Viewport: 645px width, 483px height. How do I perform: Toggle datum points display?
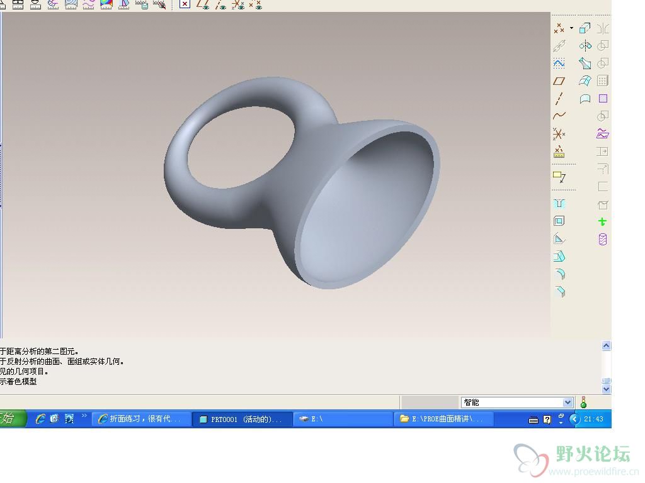click(256, 4)
